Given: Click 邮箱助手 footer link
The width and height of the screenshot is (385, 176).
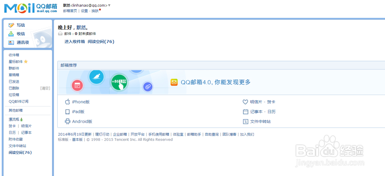Looking at the screenshot, I should [194, 134].
